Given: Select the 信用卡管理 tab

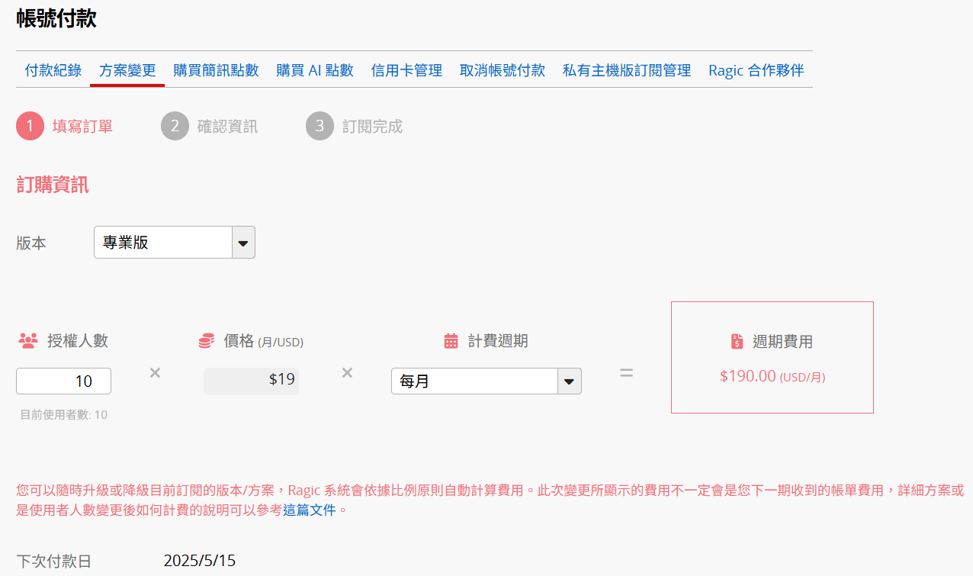Looking at the screenshot, I should pyautogui.click(x=406, y=70).
